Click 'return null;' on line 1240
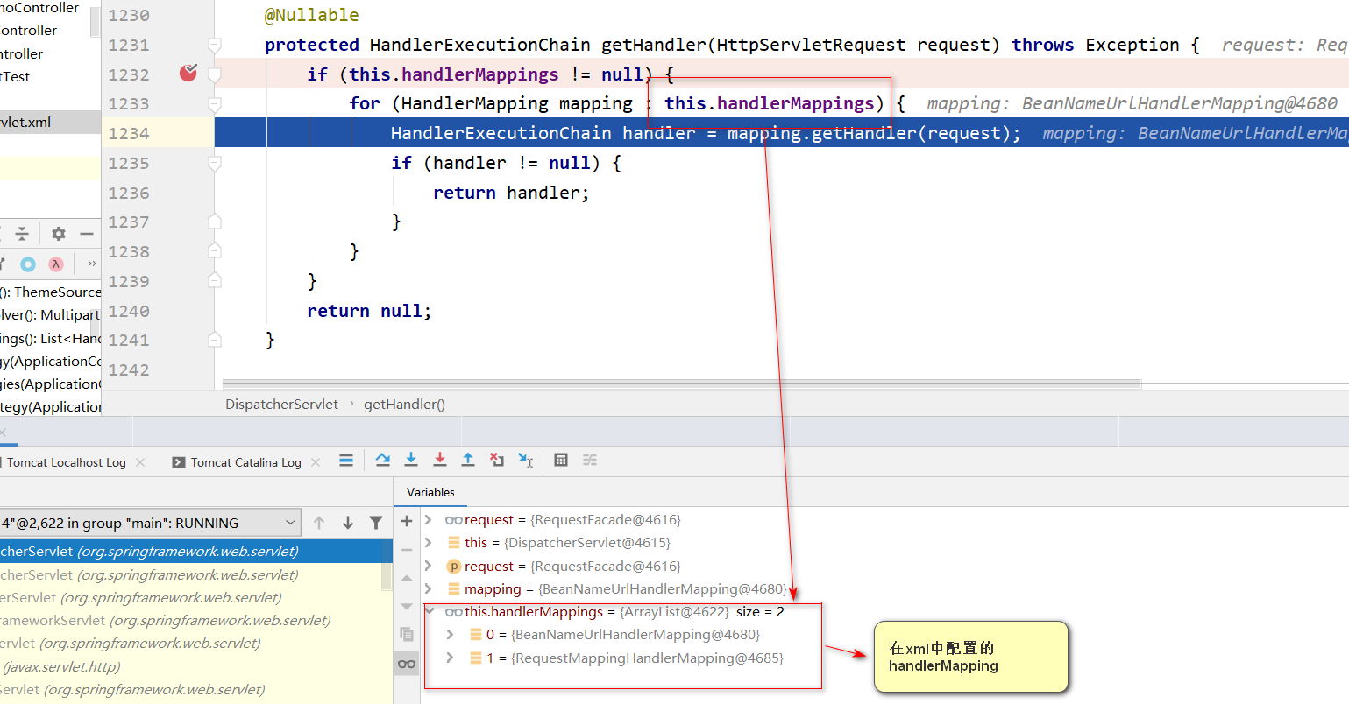This screenshot has width=1349, height=704. tap(369, 311)
